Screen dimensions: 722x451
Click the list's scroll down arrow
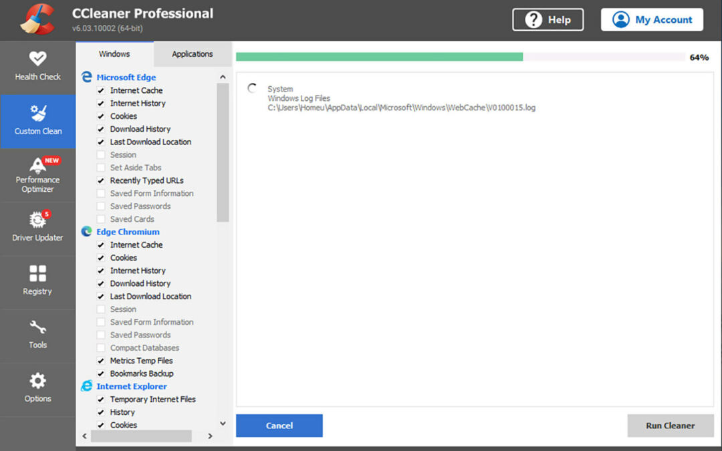click(223, 424)
